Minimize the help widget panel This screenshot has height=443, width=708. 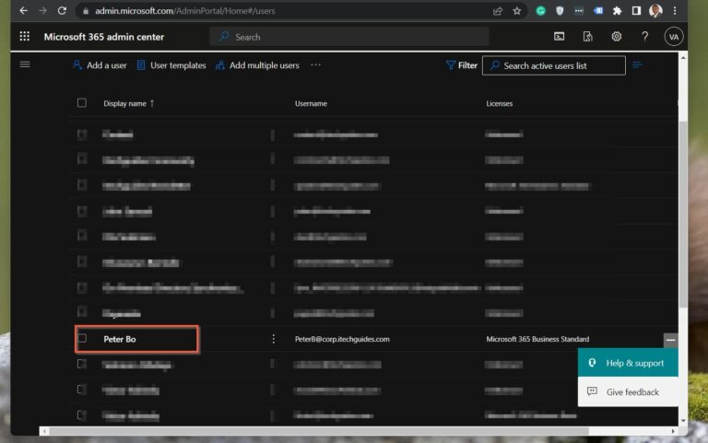pos(670,340)
